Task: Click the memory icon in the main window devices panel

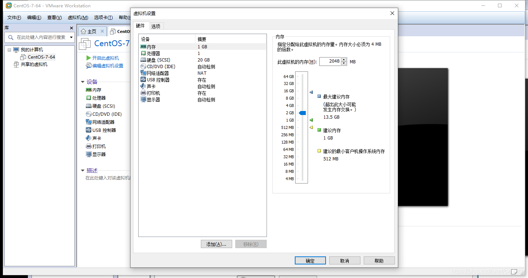Action: click(88, 90)
